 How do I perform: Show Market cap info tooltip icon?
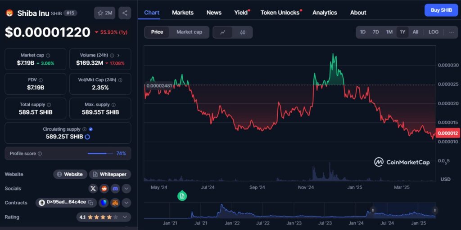click(x=48, y=55)
